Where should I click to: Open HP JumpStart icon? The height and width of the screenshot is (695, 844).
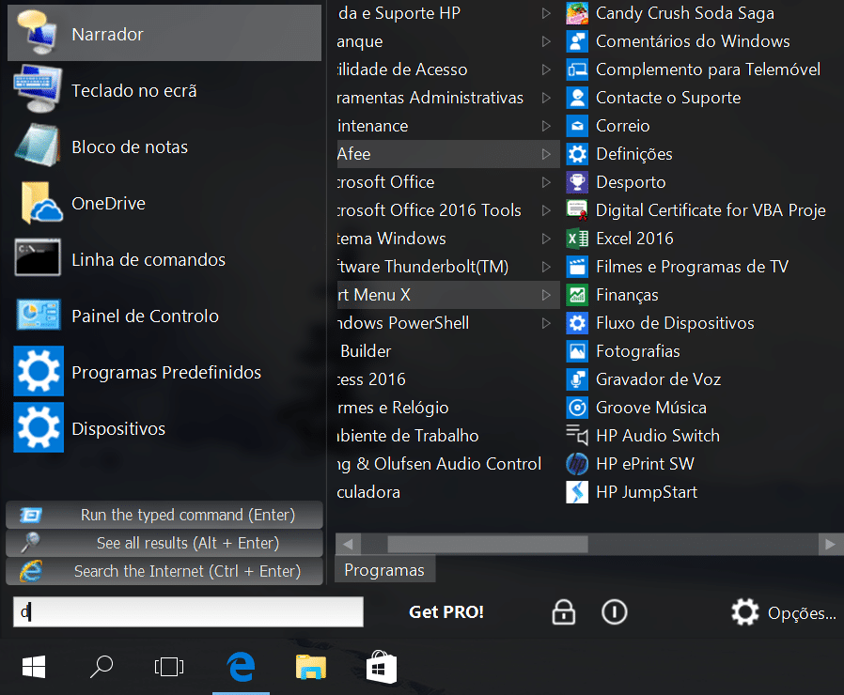(x=577, y=491)
